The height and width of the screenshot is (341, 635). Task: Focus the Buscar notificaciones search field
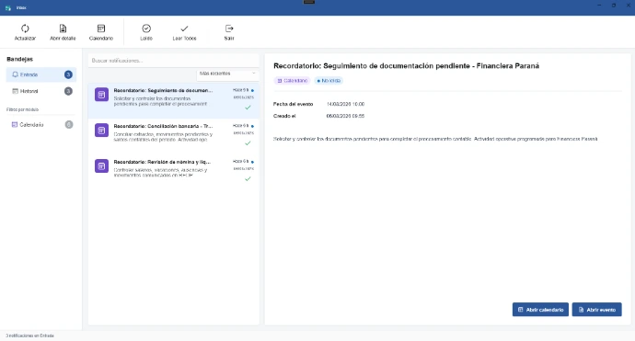click(173, 61)
